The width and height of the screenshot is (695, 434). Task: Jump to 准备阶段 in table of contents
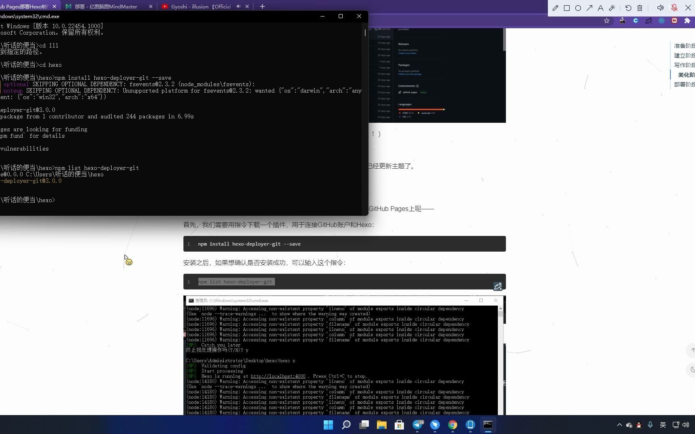coord(684,46)
